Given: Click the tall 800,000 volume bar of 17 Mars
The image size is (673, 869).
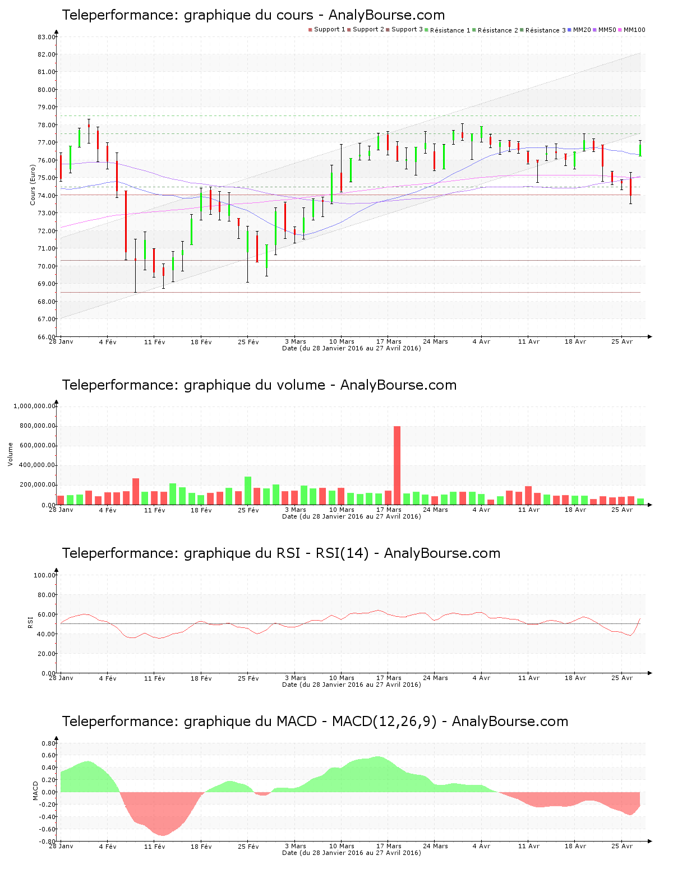Looking at the screenshot, I should pyautogui.click(x=397, y=465).
